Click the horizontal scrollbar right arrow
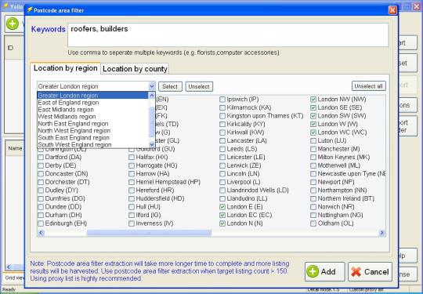 (381, 233)
